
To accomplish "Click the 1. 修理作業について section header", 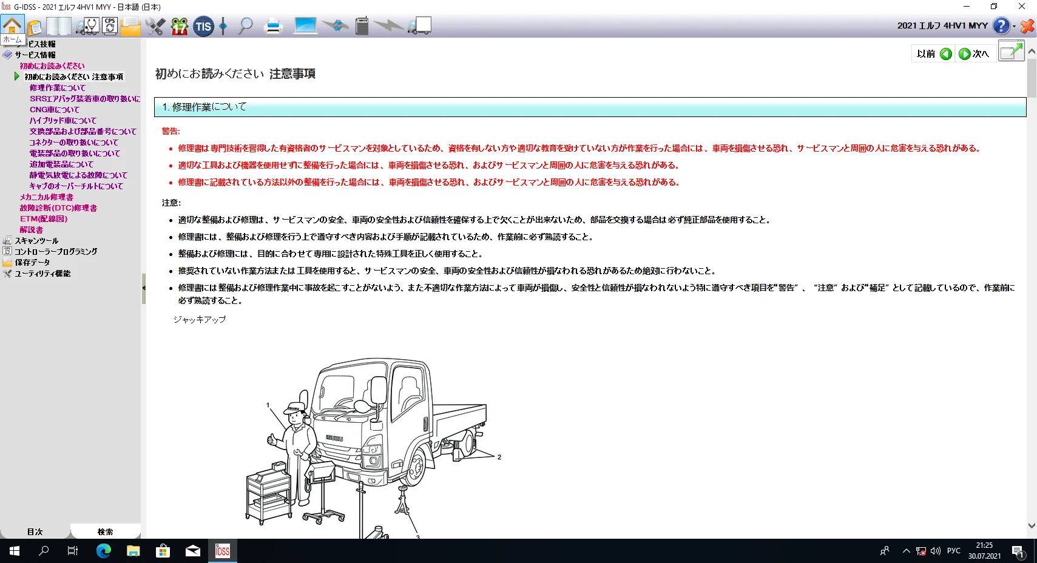I will coord(590,107).
